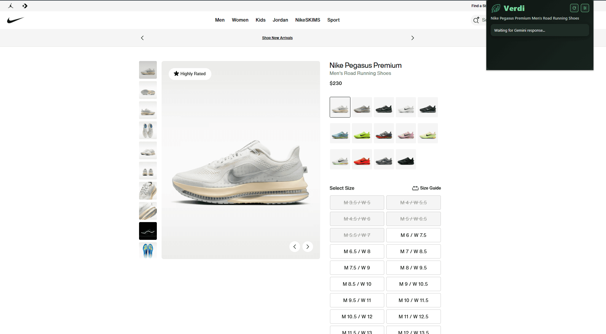606x334 pixels.
Task: Select size M 9.5 / W 11
Action: tap(357, 300)
